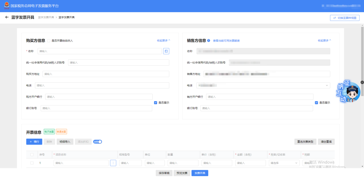This screenshot has height=178, width=364.
Task: Check 是否开票给自然人 checkbox
Action: click(49, 40)
